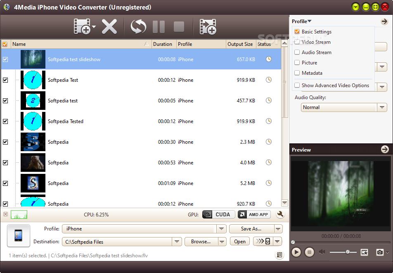393x273 pixels.
Task: Click the Add Output Profile film icon
Action: coord(208,26)
